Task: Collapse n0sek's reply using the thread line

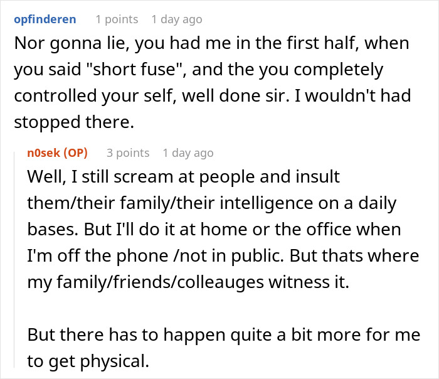Action: click(x=14, y=259)
